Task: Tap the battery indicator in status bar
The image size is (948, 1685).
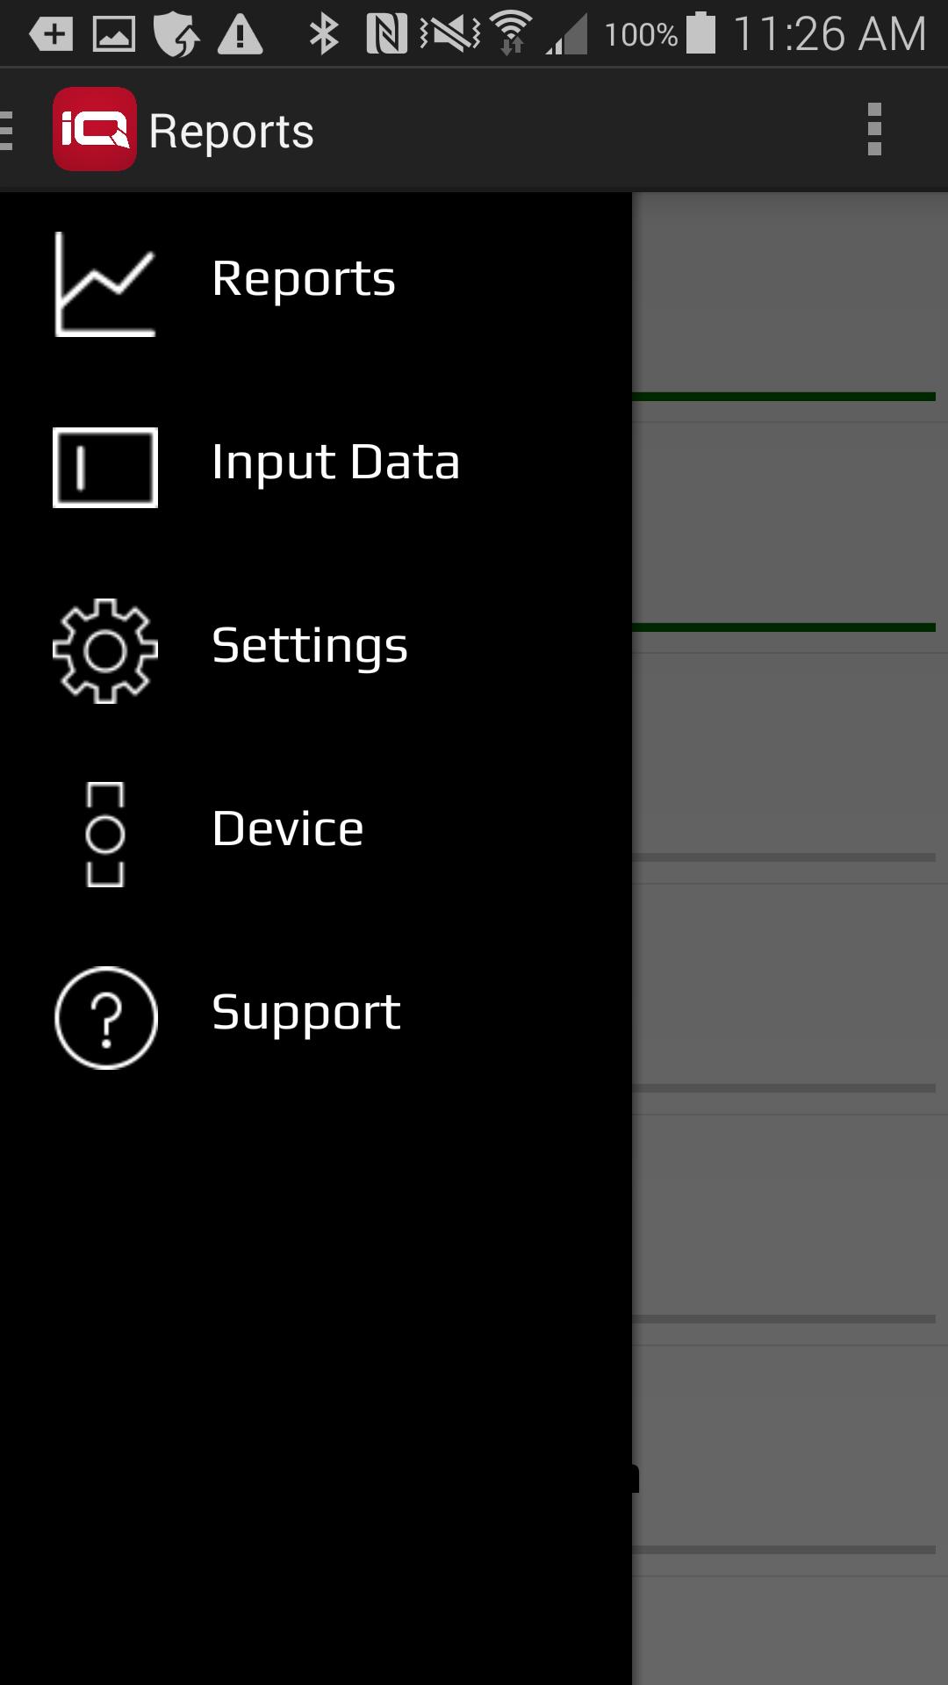Action: pos(700,34)
